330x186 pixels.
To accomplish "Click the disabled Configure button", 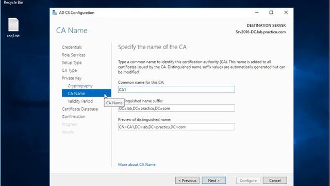I will (x=248, y=180).
